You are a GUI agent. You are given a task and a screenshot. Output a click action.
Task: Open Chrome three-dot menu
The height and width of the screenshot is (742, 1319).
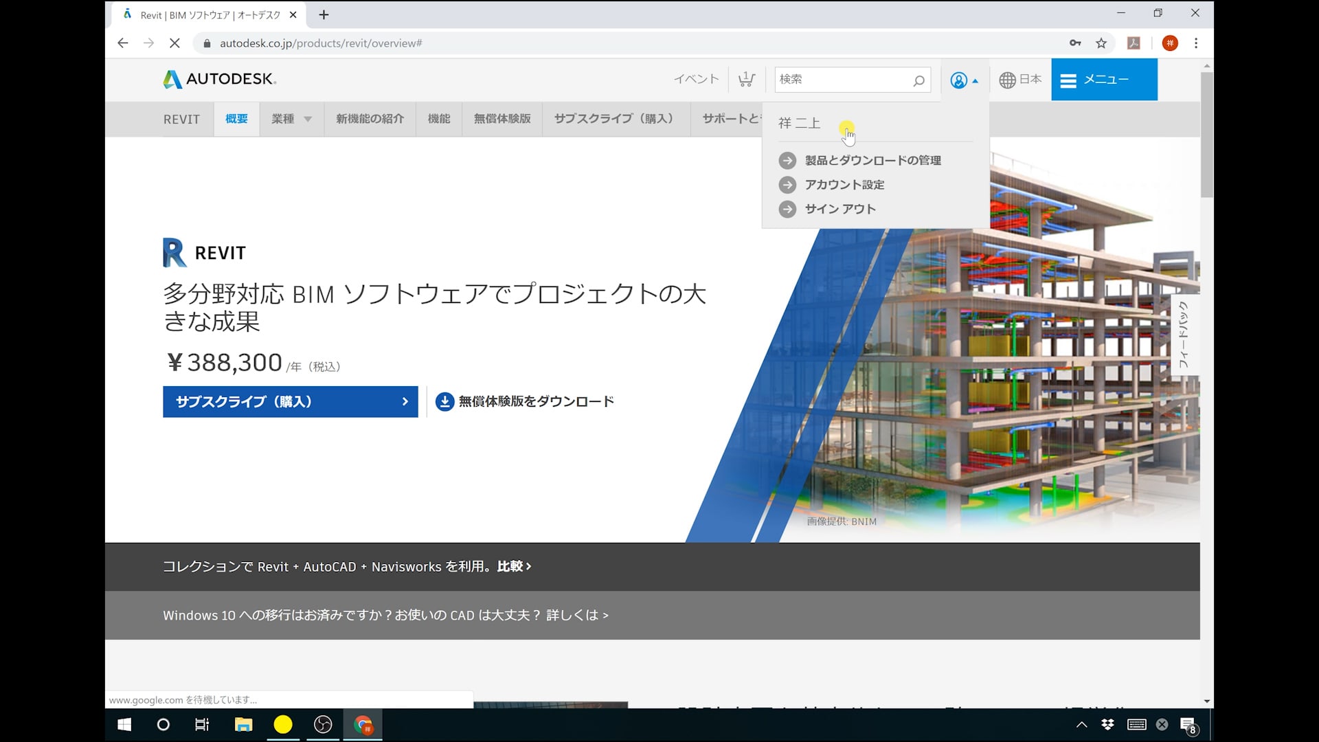1196,43
